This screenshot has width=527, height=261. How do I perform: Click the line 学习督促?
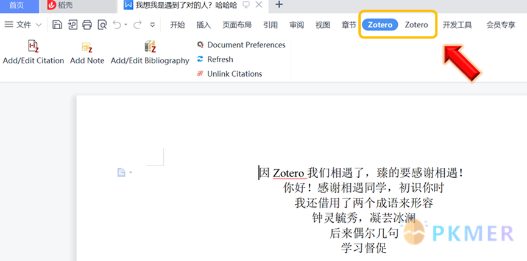point(364,248)
